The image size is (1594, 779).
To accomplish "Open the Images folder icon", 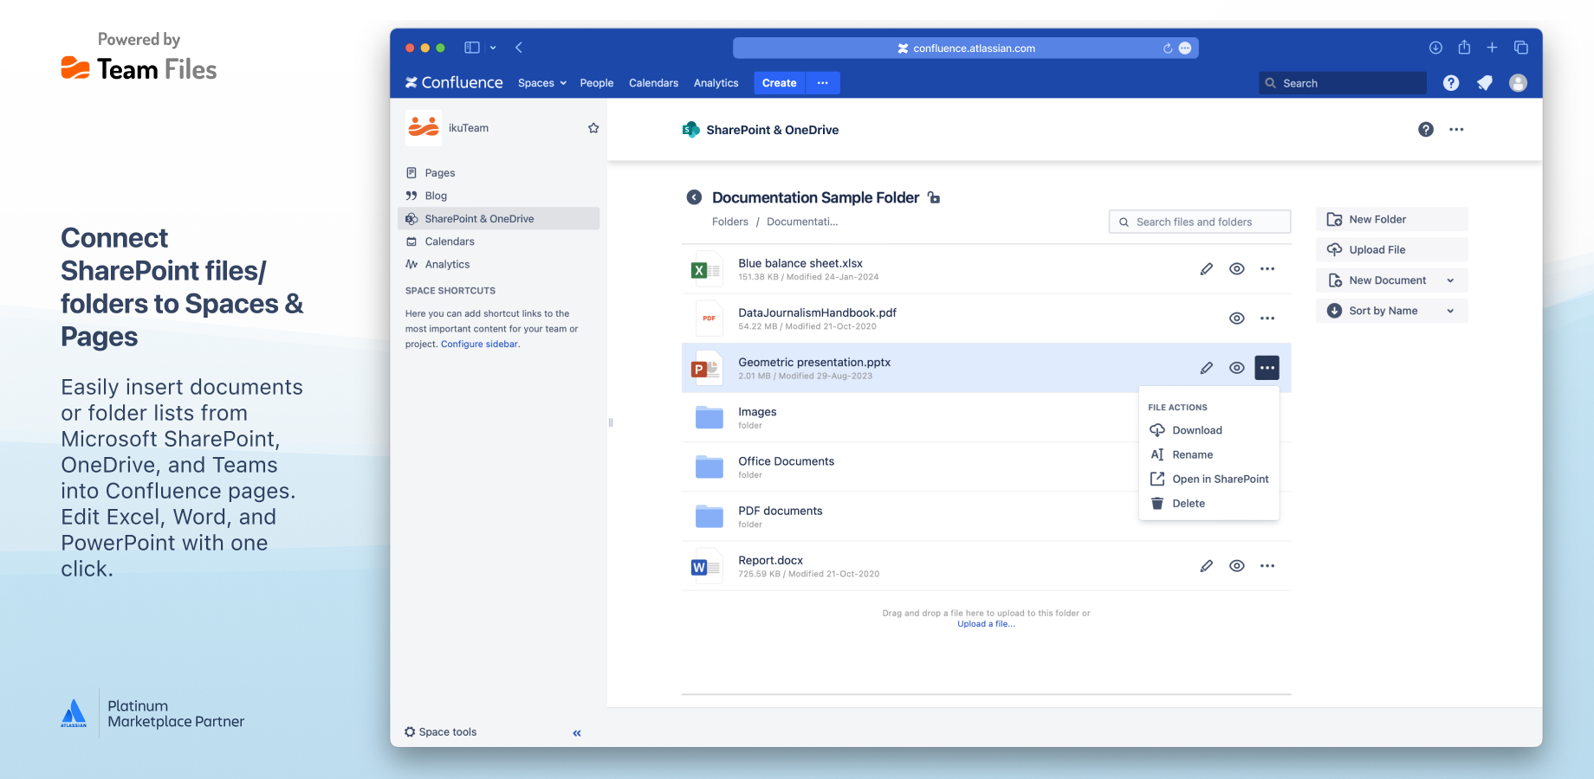I will coord(709,417).
